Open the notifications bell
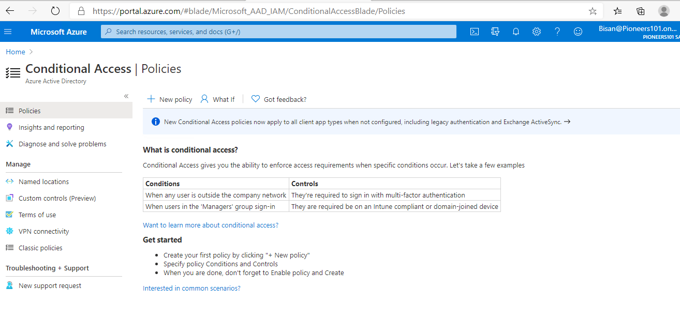680x318 pixels. point(516,32)
